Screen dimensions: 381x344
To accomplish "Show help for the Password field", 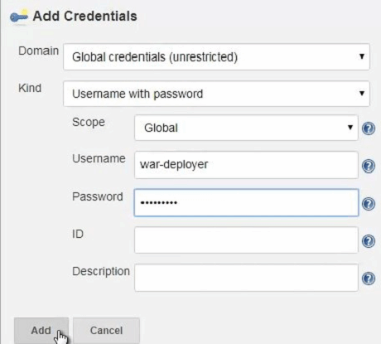I will 369,204.
